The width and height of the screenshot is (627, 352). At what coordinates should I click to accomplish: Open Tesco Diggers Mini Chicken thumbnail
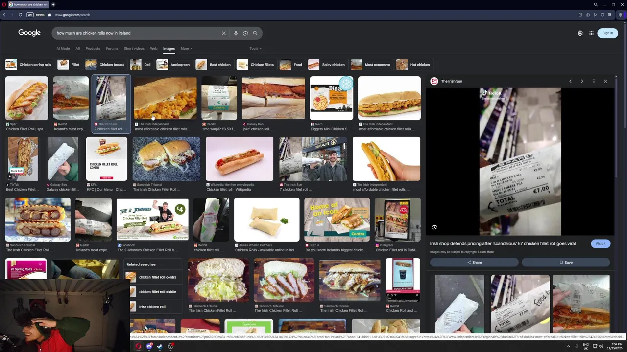[x=331, y=98]
